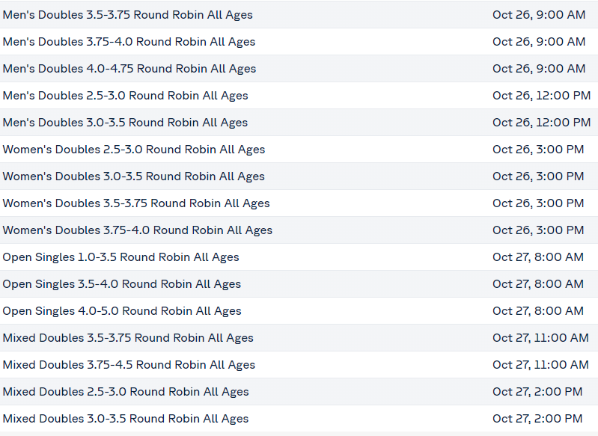Select Open Singles 1.0-3.5 Round Robin
Screen dimensions: 598x436
[x=120, y=257]
